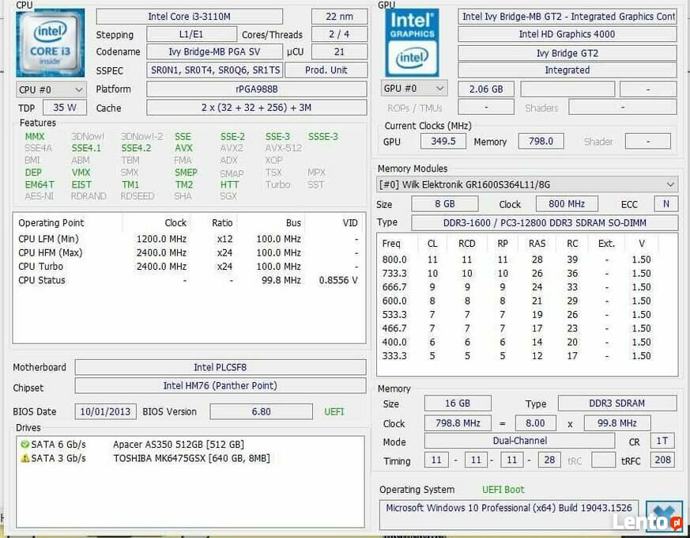
Task: Click the CPU Turbo operating point row
Action: 188,267
